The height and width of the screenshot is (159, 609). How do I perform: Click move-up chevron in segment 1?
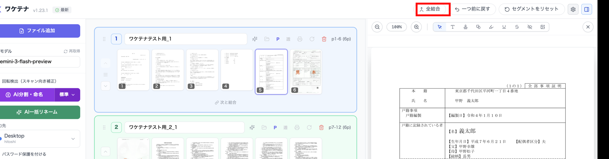[x=106, y=63]
